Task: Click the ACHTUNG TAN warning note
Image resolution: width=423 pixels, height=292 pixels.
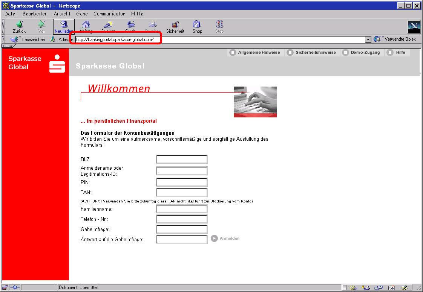Action: click(167, 201)
